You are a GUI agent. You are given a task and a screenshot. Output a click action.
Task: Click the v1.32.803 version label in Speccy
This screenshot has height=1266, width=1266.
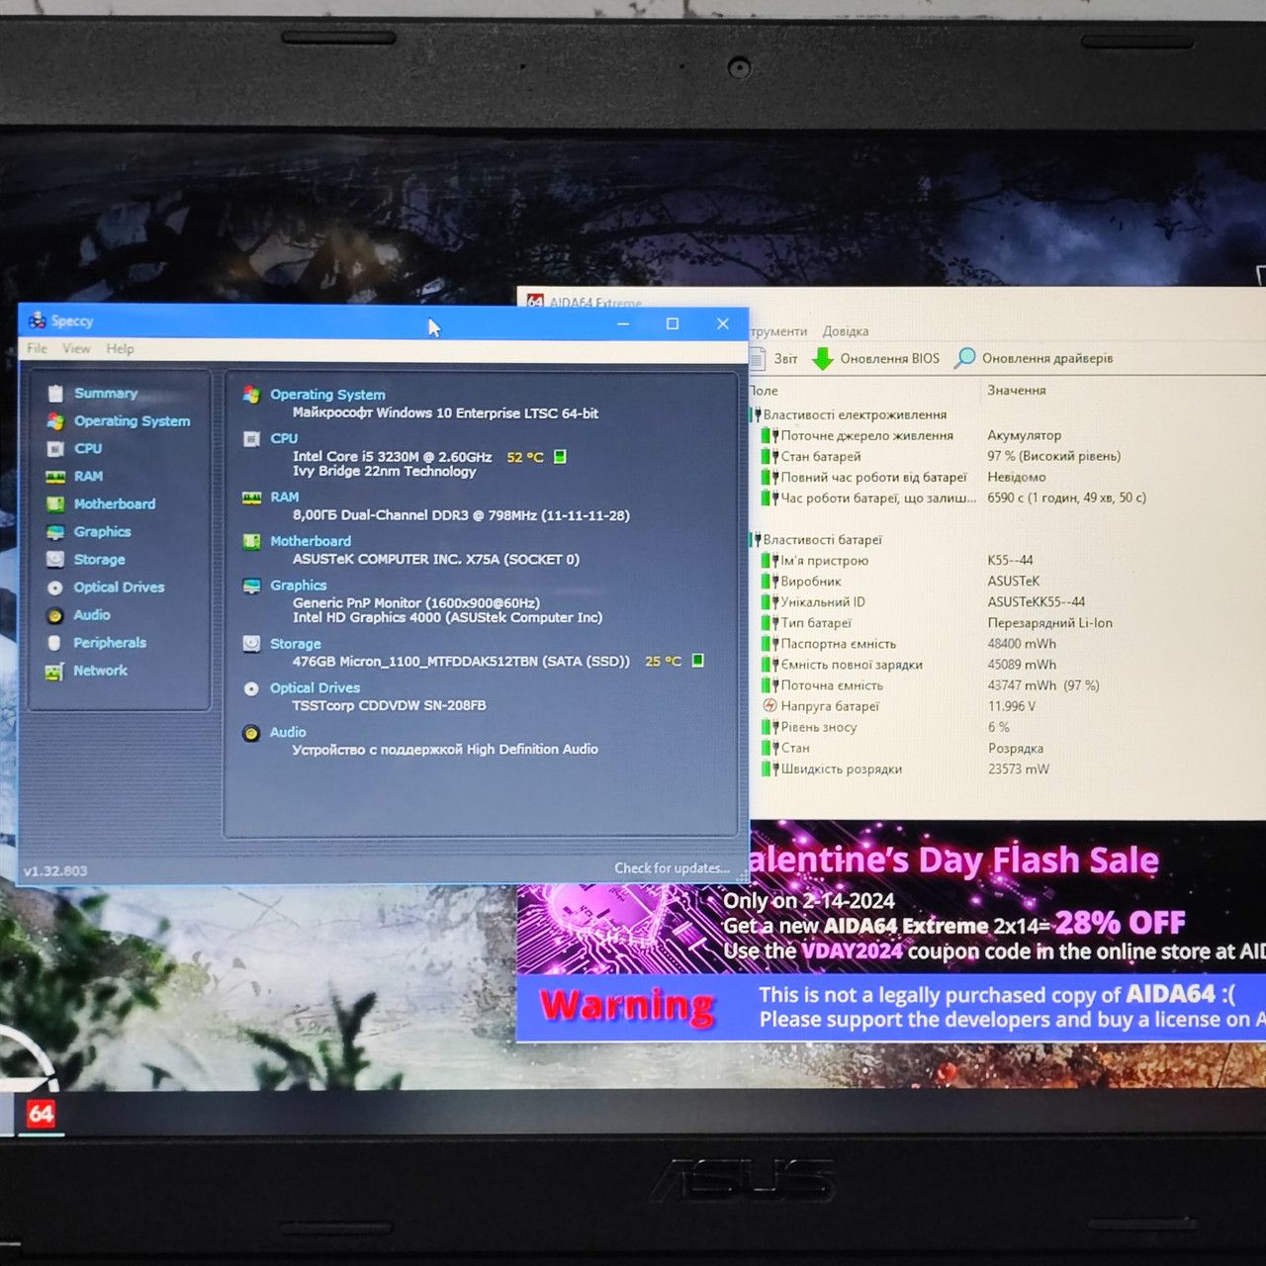point(55,871)
